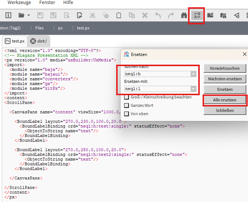248x202 pixels.
Task: Click the px version media uxBuilder line
Action: 60,60
